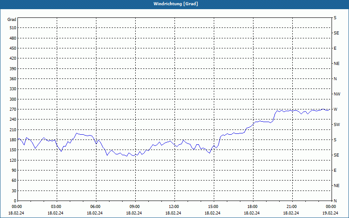The width and height of the screenshot is (349, 218).
Task: Click the chart title 'Windrichtung [Grad]'
Action: [x=176, y=4]
